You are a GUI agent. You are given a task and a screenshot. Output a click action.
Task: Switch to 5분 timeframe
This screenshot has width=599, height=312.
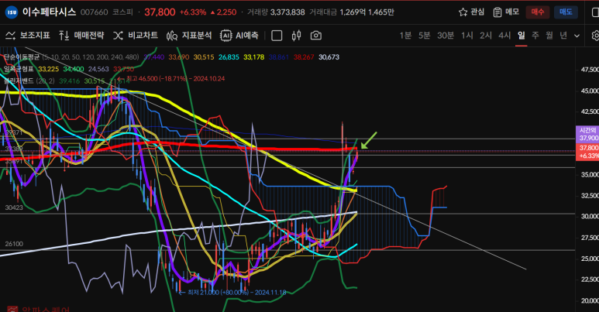click(424, 36)
